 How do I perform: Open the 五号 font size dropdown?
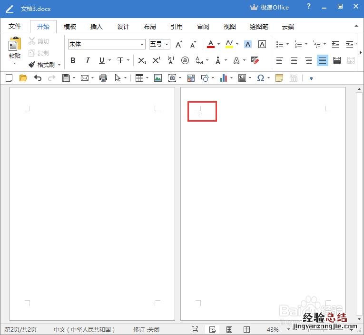click(167, 44)
